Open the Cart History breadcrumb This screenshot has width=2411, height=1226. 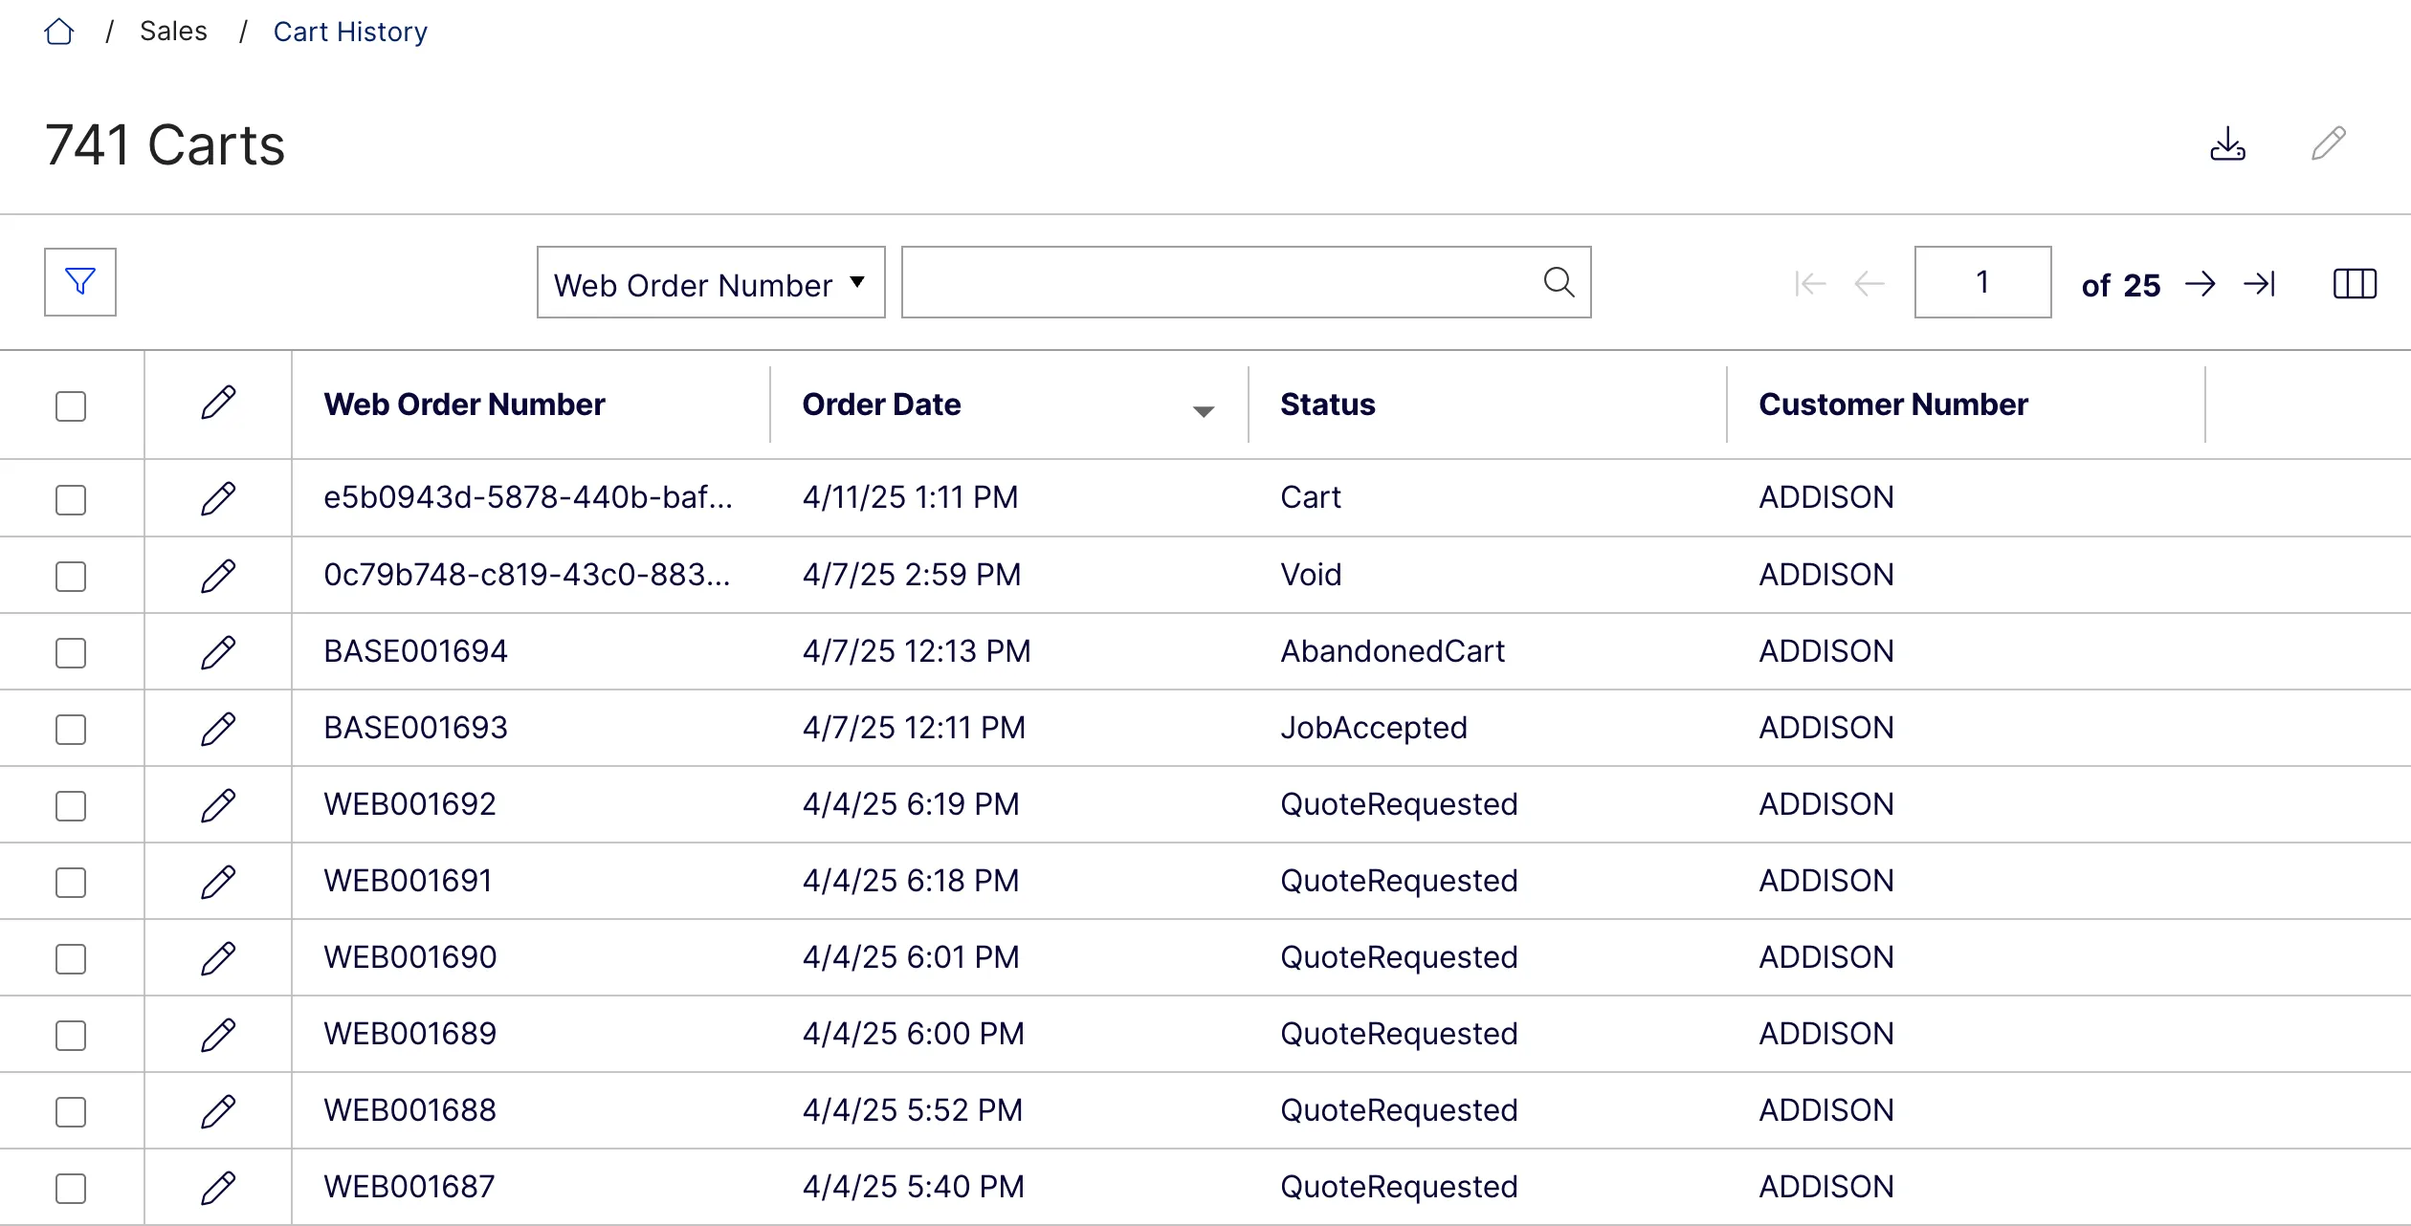coord(350,32)
